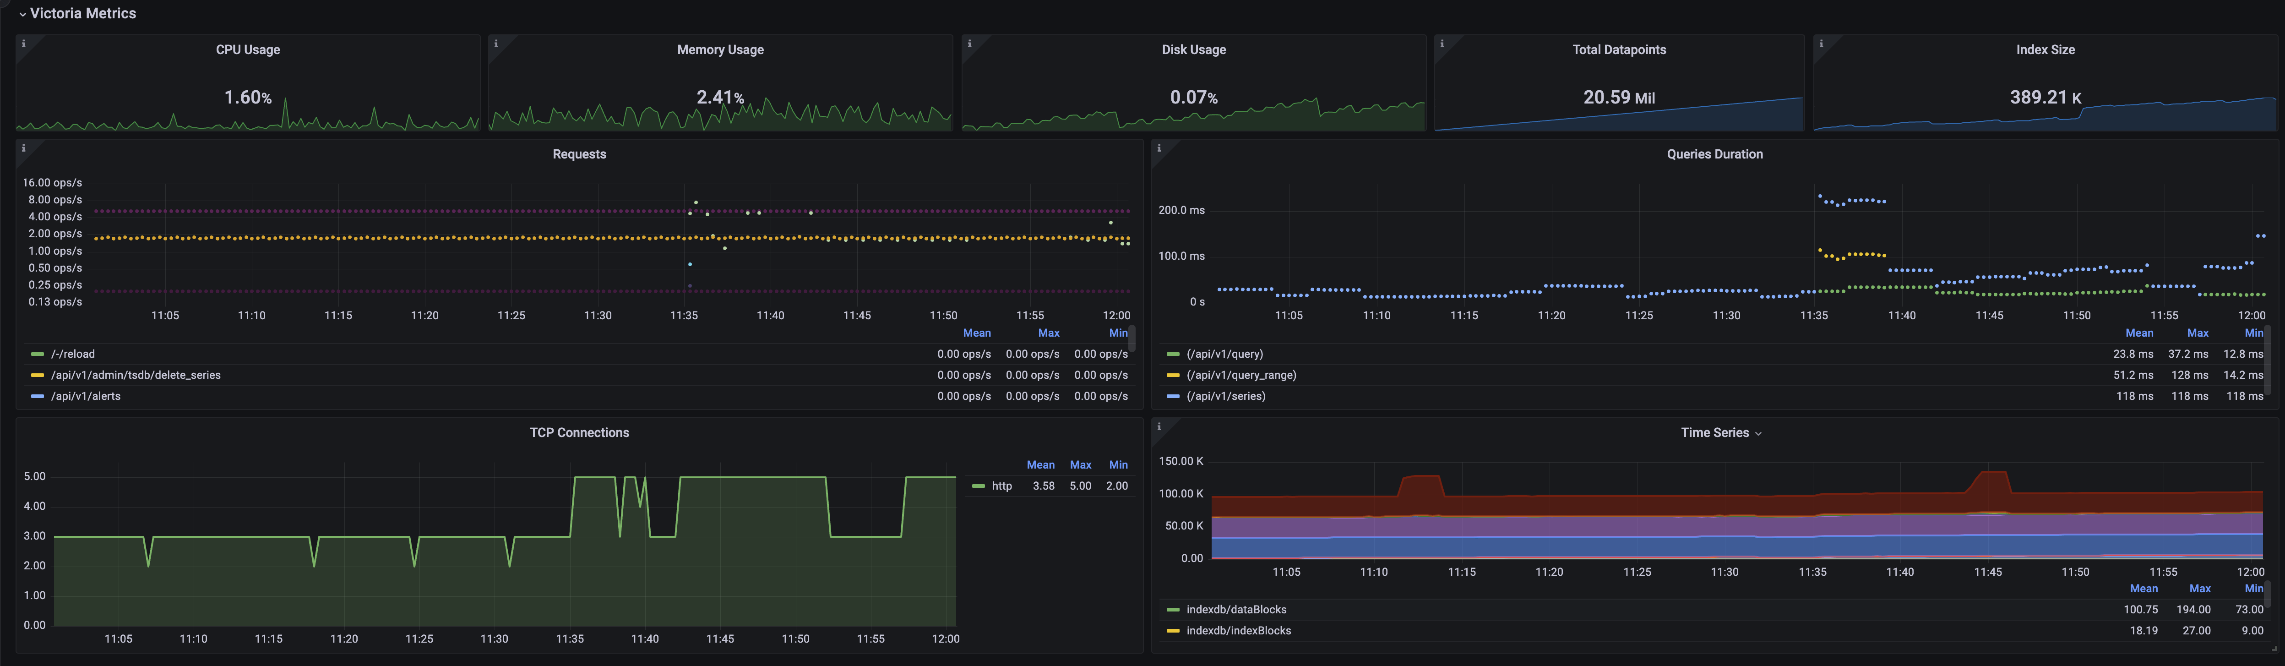Click the Time Series panel info icon
This screenshot has height=666, width=2285.
click(1159, 426)
